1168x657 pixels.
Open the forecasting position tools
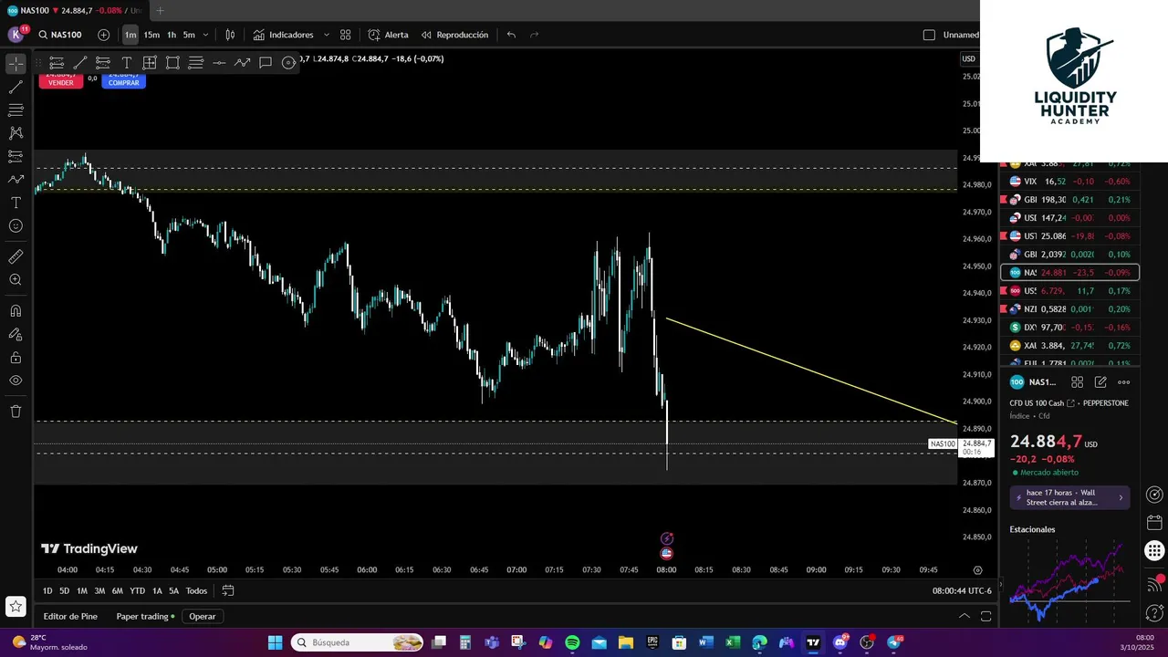click(16, 156)
